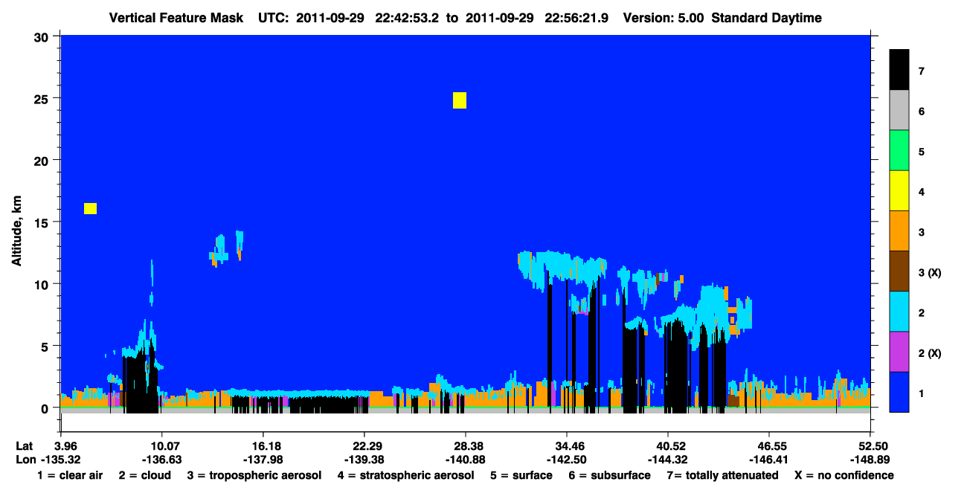Click the '3 = tropospheric aerosol' legend text
Image resolution: width=967 pixels, height=496 pixels.
pos(254,475)
